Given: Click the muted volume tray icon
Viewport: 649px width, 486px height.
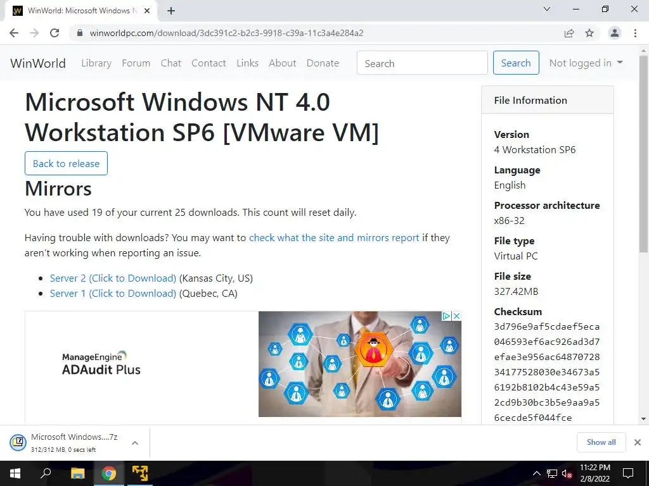Looking at the screenshot, I should click(567, 473).
